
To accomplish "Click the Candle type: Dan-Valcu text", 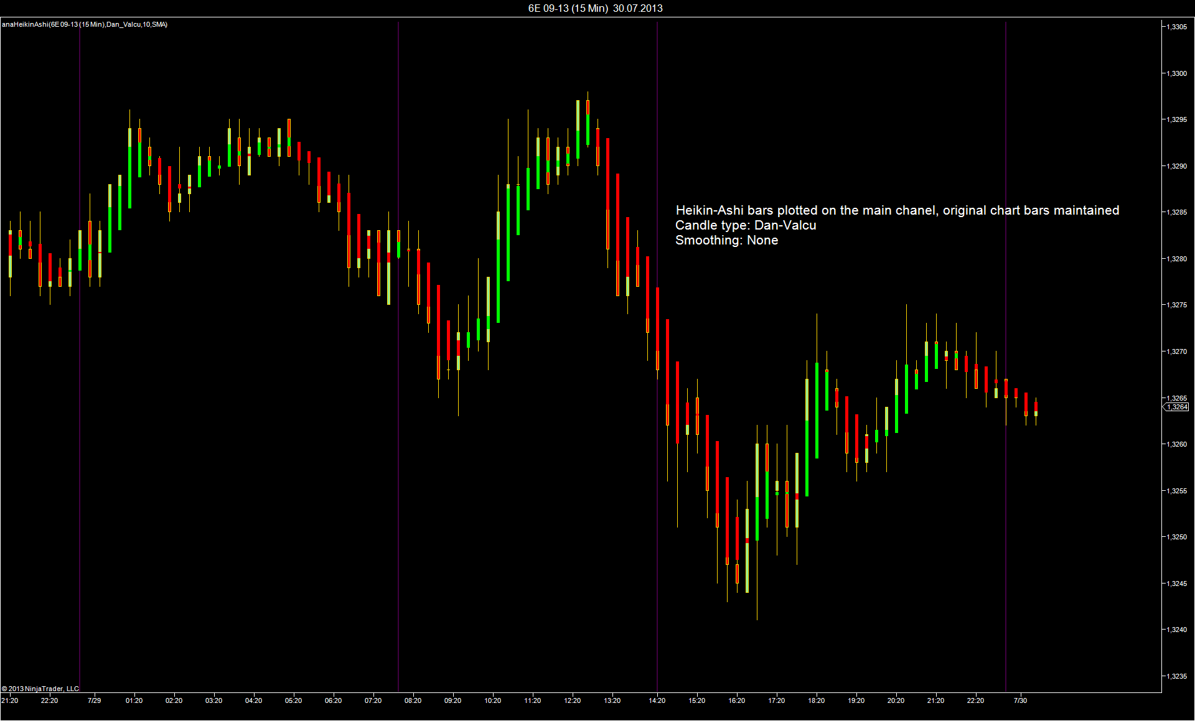I will tap(745, 225).
